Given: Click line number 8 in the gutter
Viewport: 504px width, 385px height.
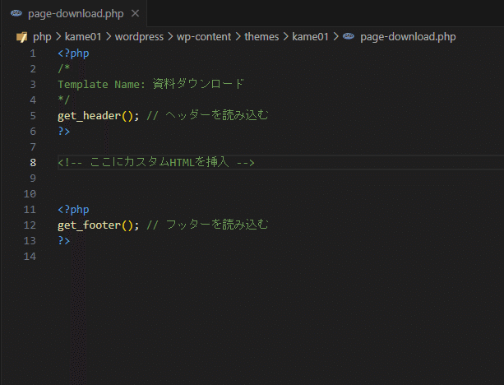Looking at the screenshot, I should (x=33, y=163).
